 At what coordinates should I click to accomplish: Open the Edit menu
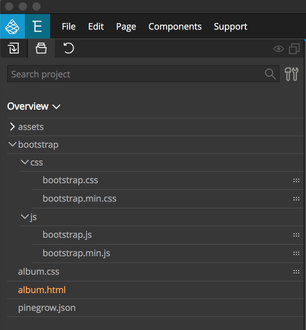pyautogui.click(x=96, y=26)
